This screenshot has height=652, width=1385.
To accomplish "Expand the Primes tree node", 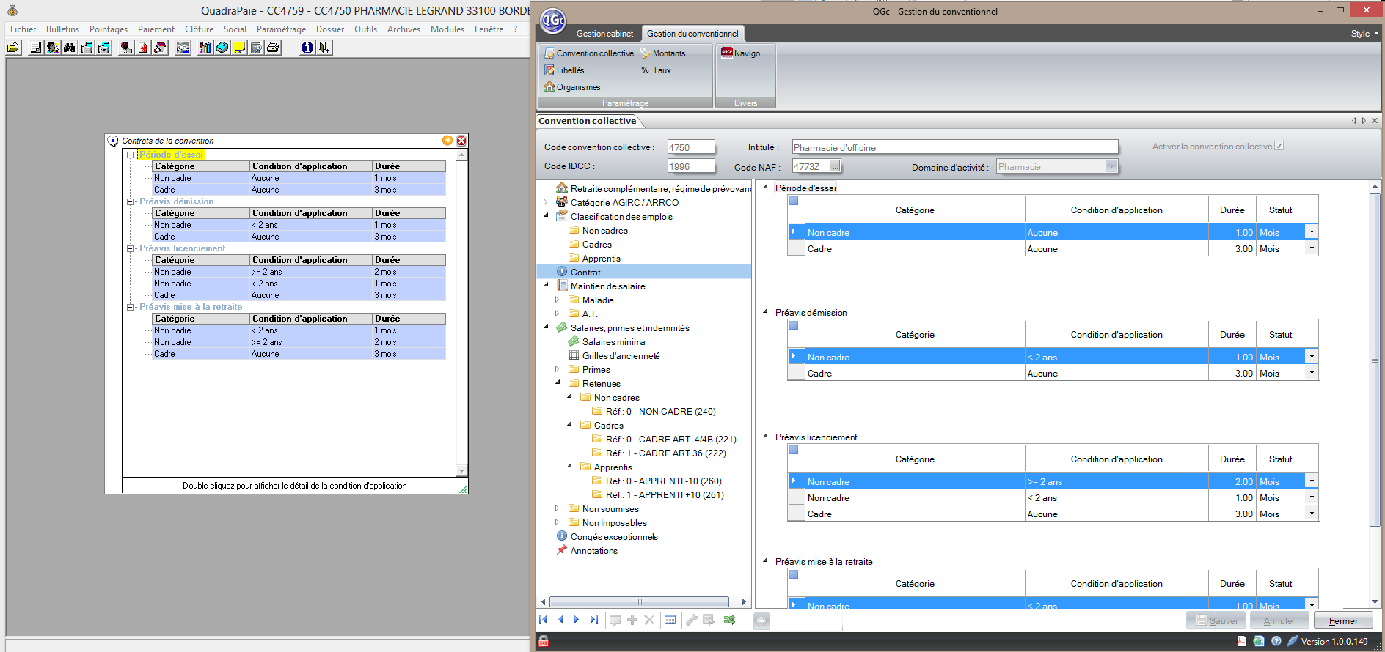I will pyautogui.click(x=558, y=369).
